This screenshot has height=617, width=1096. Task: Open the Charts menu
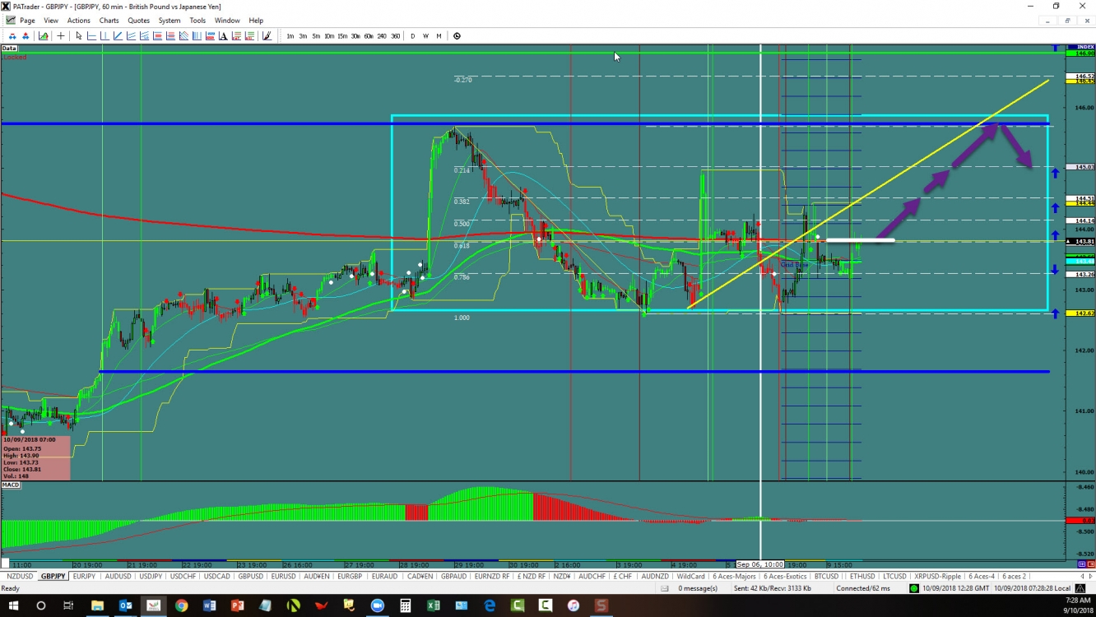coord(109,21)
